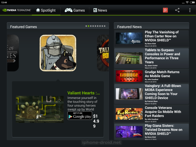Viewport: 196px width, 147px height.
Task: Click the author line By Patrick Shaw
Action: (151, 101)
